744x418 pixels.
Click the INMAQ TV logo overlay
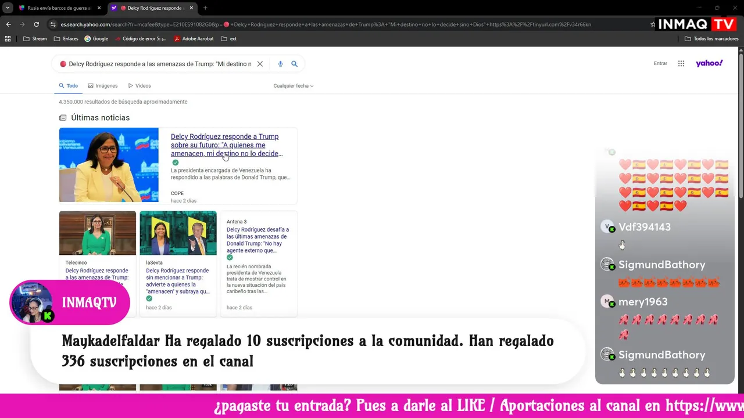click(x=697, y=24)
